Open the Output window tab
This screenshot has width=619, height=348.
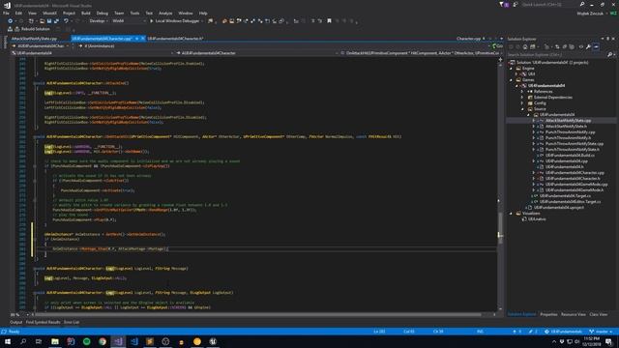coord(15,322)
